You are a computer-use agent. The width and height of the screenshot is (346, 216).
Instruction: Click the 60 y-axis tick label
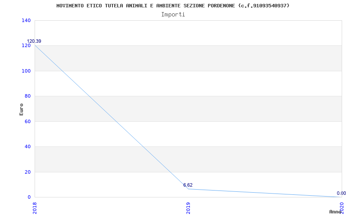point(28,121)
